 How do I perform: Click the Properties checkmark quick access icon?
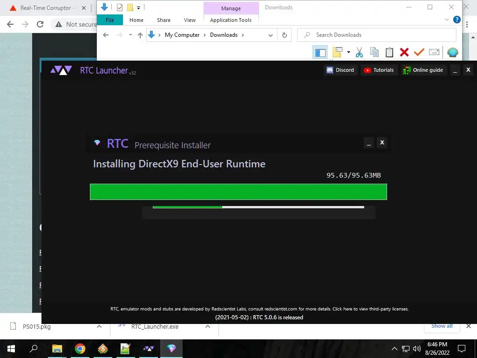pos(120,7)
